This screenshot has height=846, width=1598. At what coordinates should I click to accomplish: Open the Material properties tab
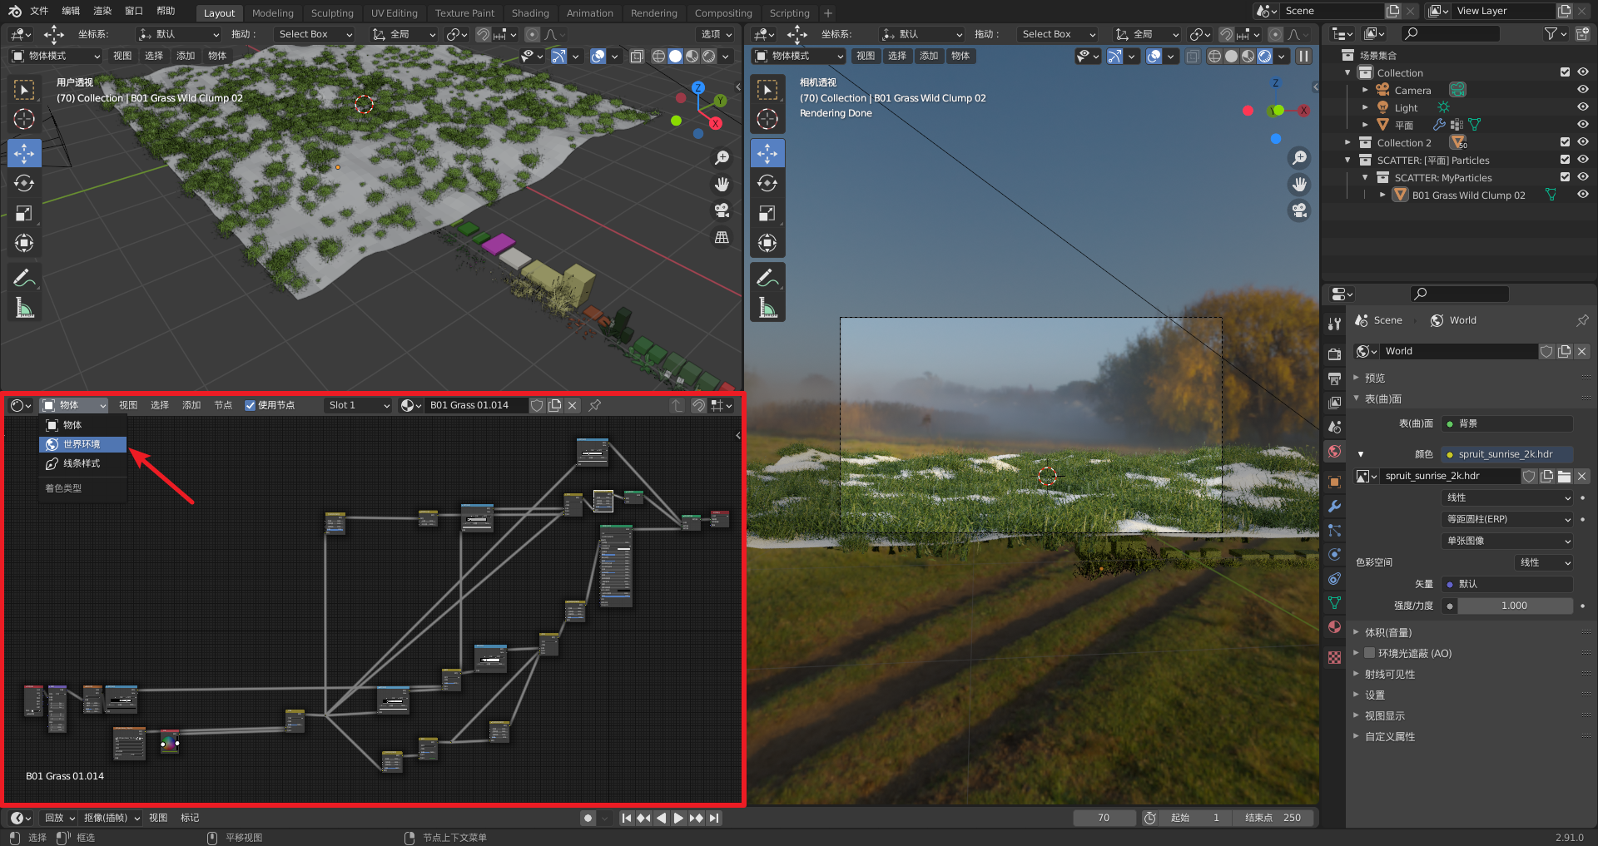click(1334, 626)
